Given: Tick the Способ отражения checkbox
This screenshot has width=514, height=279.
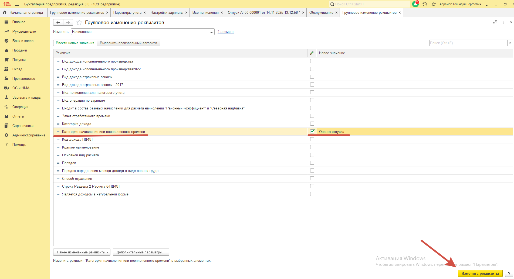Looking at the screenshot, I should pyautogui.click(x=312, y=178).
